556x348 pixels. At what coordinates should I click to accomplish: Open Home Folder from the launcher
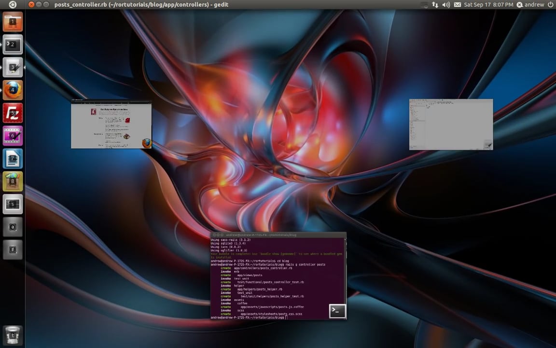(x=13, y=22)
